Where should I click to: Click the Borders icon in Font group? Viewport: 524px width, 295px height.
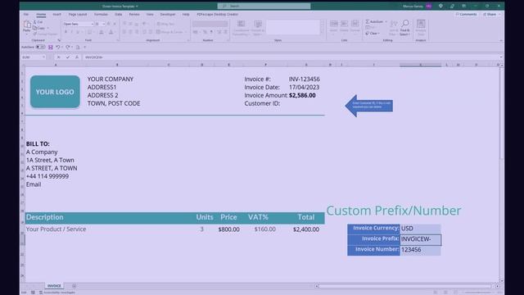pyautogui.click(x=89, y=32)
